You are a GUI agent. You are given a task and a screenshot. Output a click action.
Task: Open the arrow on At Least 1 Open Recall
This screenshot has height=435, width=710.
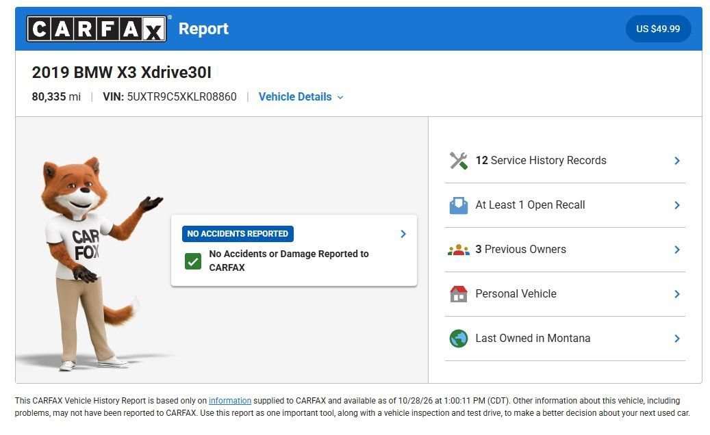click(677, 205)
